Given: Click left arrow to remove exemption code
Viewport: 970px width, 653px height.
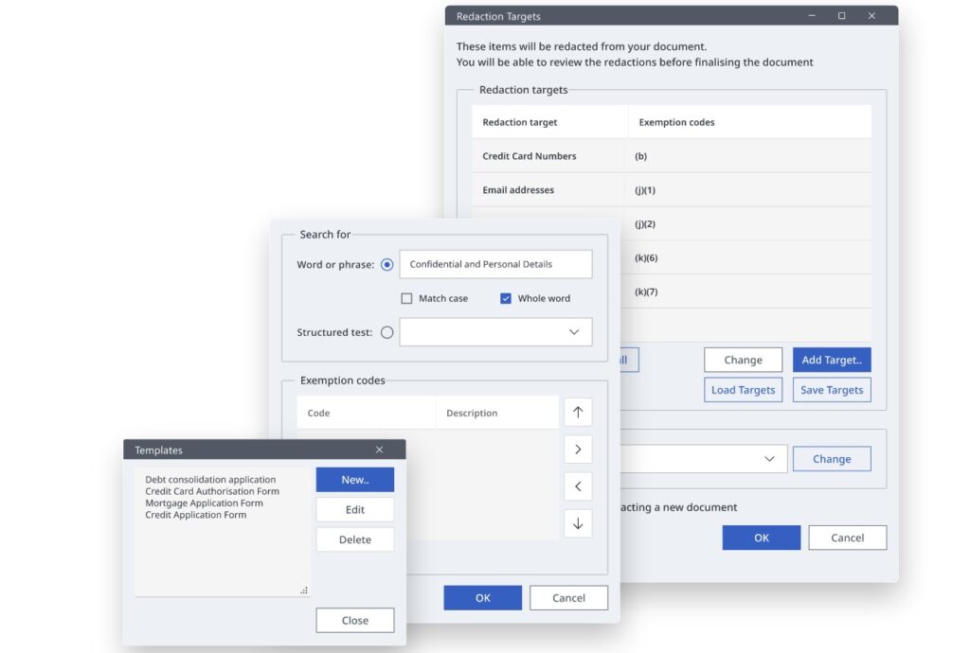Looking at the screenshot, I should pos(578,485).
